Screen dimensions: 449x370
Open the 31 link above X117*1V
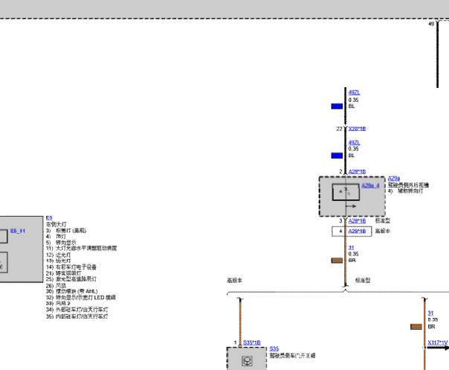(x=430, y=313)
